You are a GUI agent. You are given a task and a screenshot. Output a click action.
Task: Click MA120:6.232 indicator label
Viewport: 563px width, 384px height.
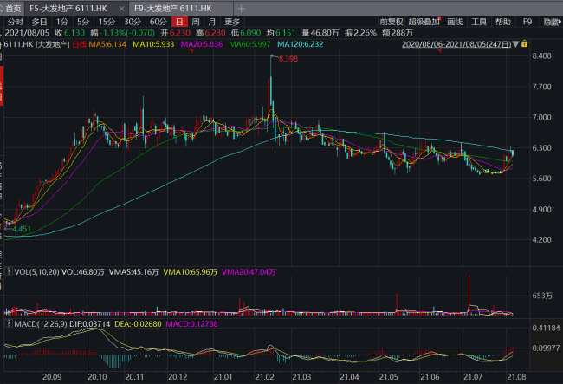[x=301, y=44]
